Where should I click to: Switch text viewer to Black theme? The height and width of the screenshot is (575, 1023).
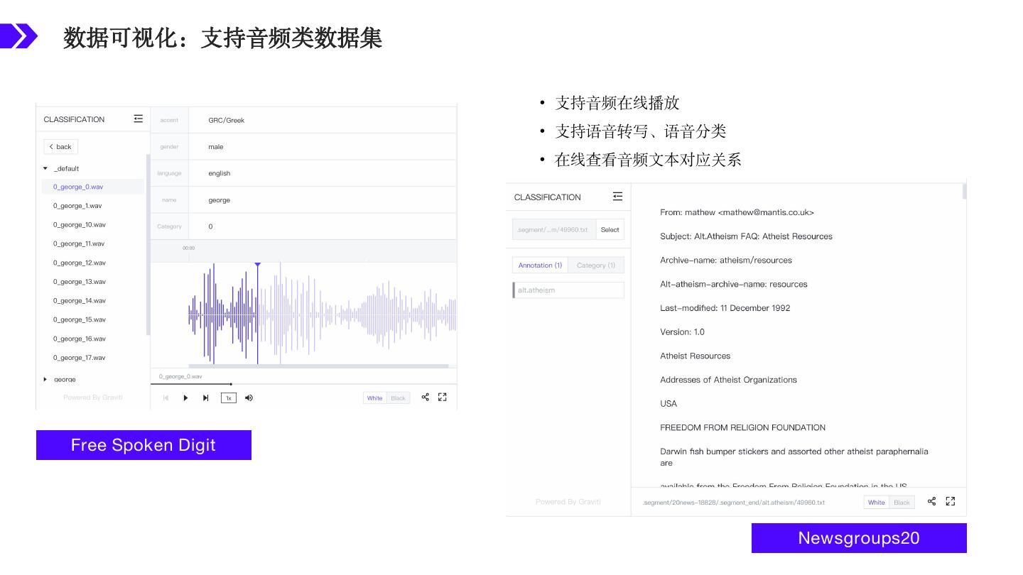pyautogui.click(x=902, y=503)
